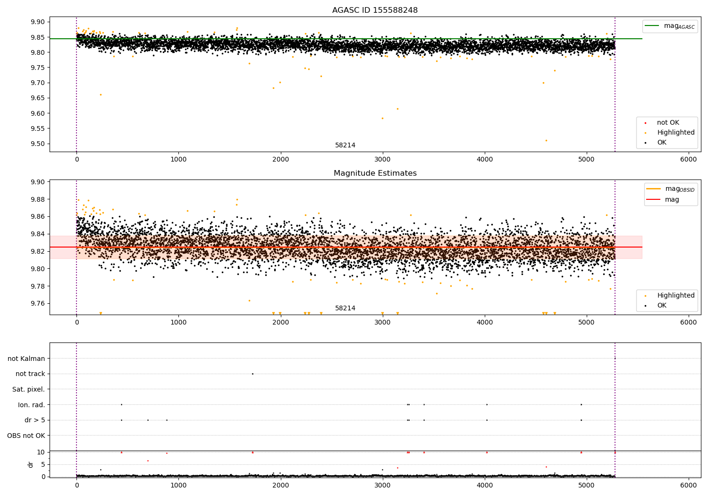Click the plot title AGASC ID 155588248
This screenshot has width=708, height=496.
tap(375, 10)
